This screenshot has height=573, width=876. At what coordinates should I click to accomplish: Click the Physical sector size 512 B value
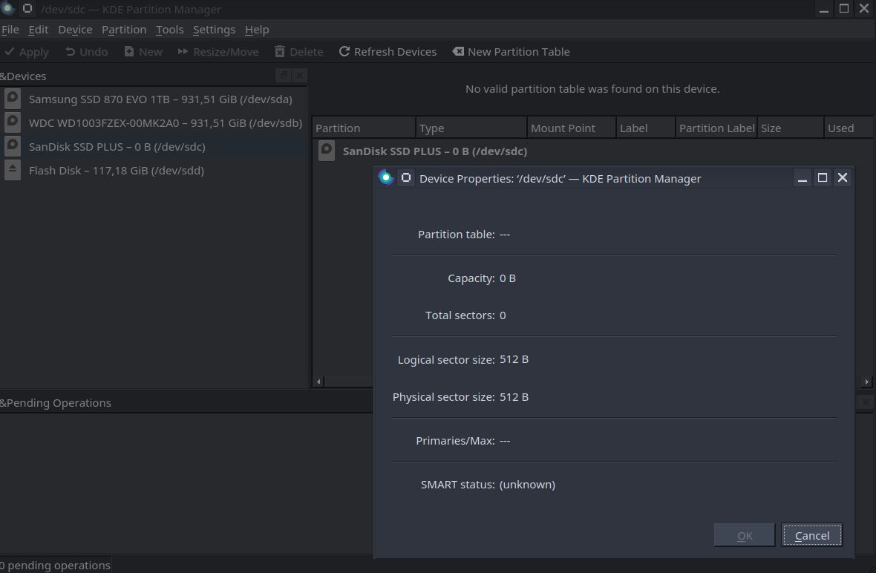pos(514,397)
